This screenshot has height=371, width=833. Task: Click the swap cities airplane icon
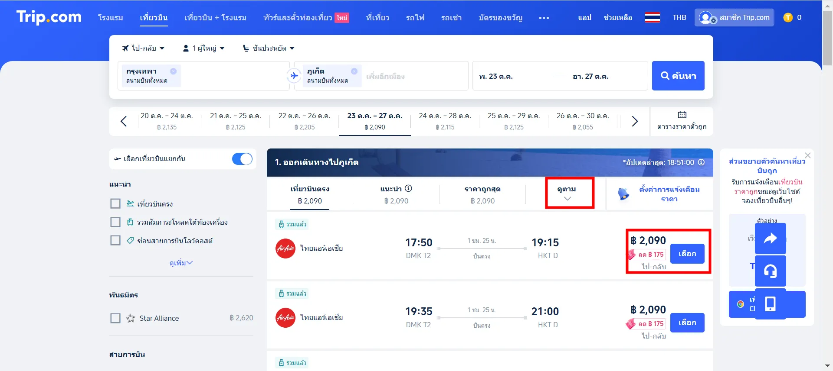pos(294,76)
